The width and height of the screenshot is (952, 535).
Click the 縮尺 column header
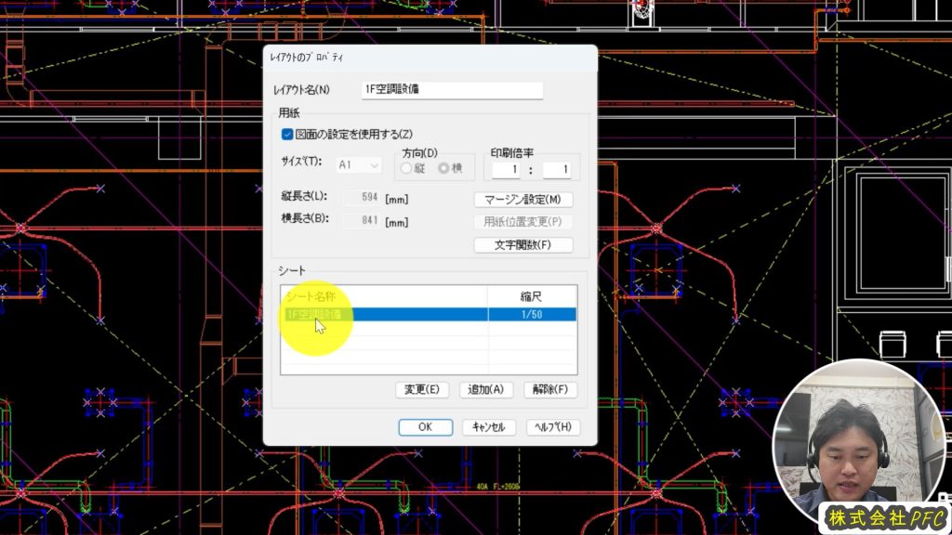(532, 296)
